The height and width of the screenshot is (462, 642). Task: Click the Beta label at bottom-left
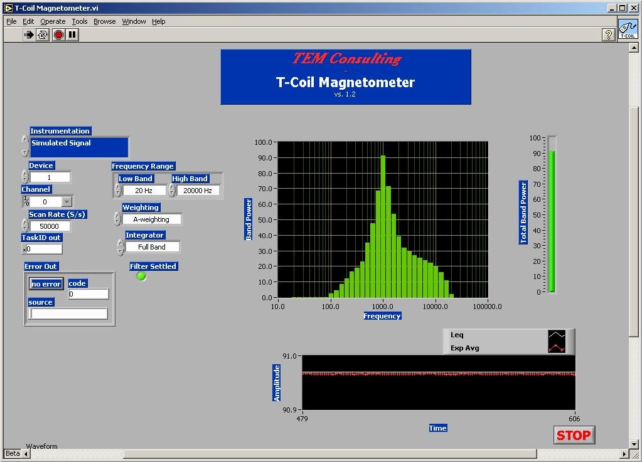(x=13, y=453)
